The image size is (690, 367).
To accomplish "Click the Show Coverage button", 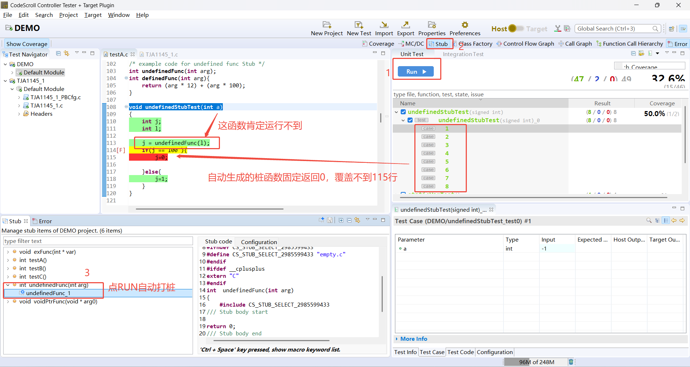I will point(27,44).
